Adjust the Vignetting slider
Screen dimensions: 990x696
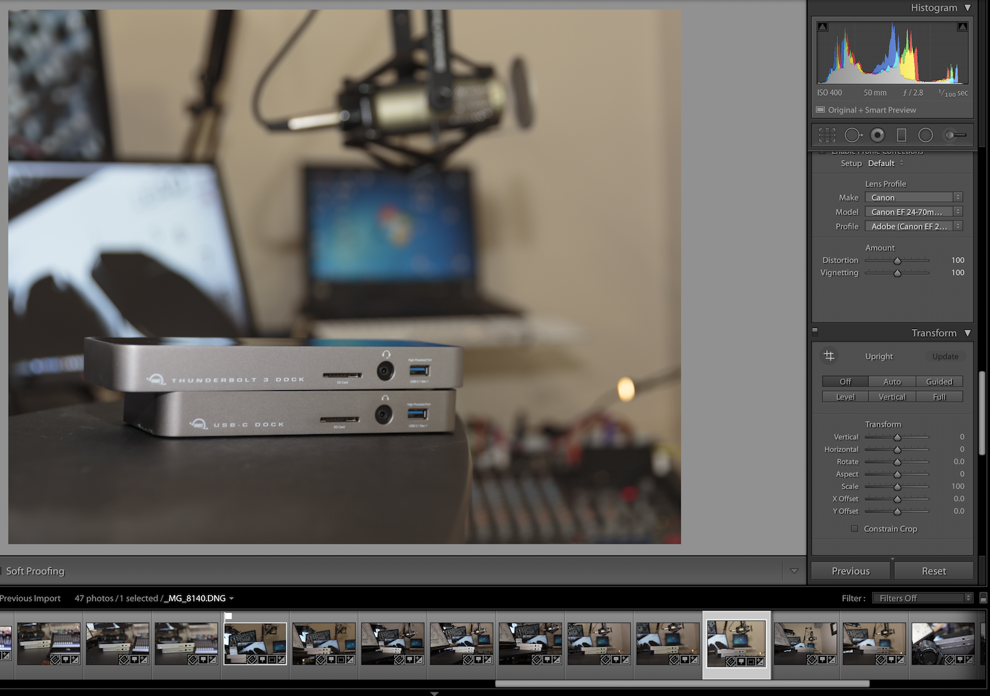click(897, 273)
